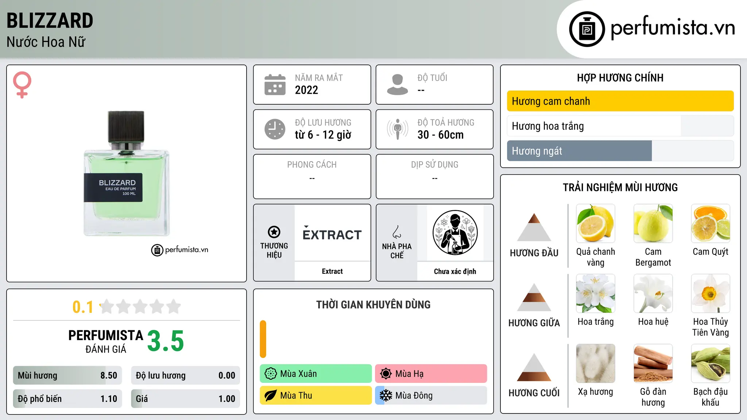Image resolution: width=747 pixels, height=420 pixels.
Task: Click the Perfumista score 3.5
Action: pos(166,341)
